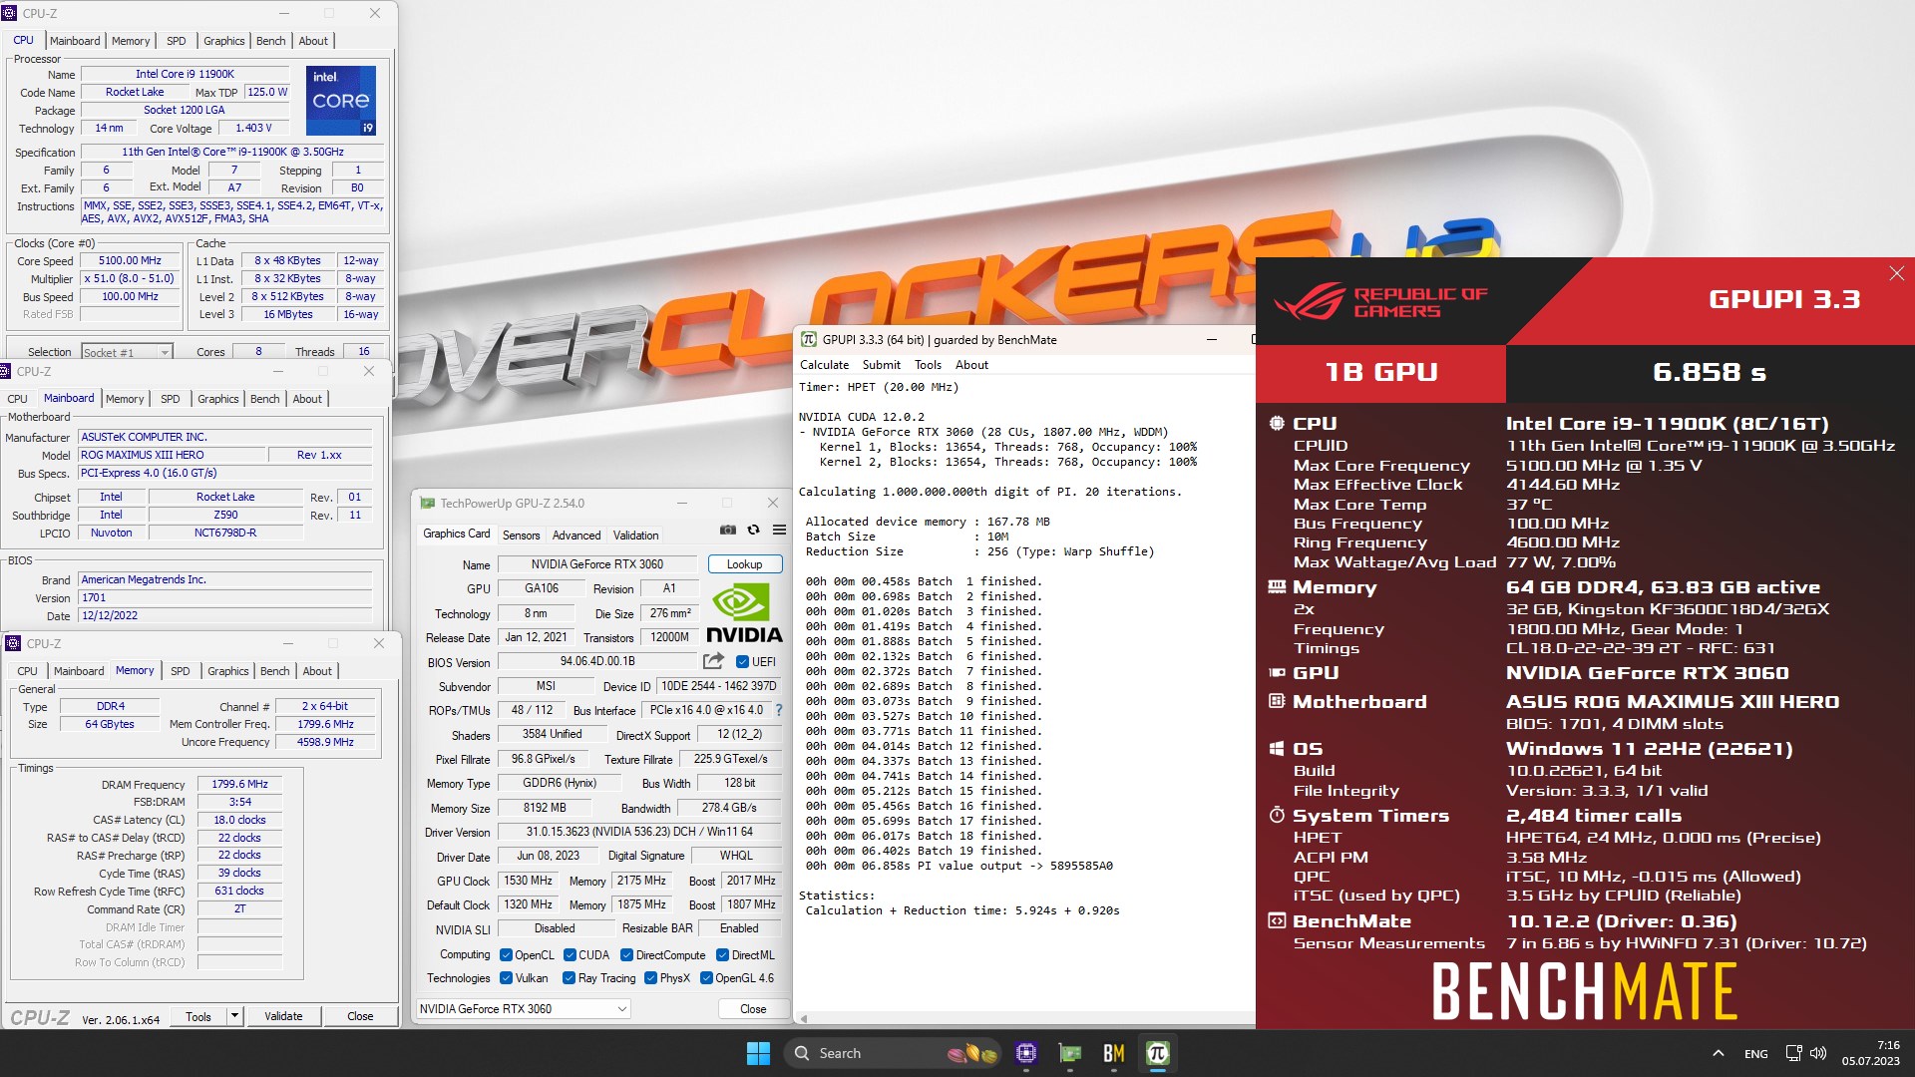1915x1077 pixels.
Task: Open the BenchMate taskbar icon
Action: [x=1114, y=1053]
